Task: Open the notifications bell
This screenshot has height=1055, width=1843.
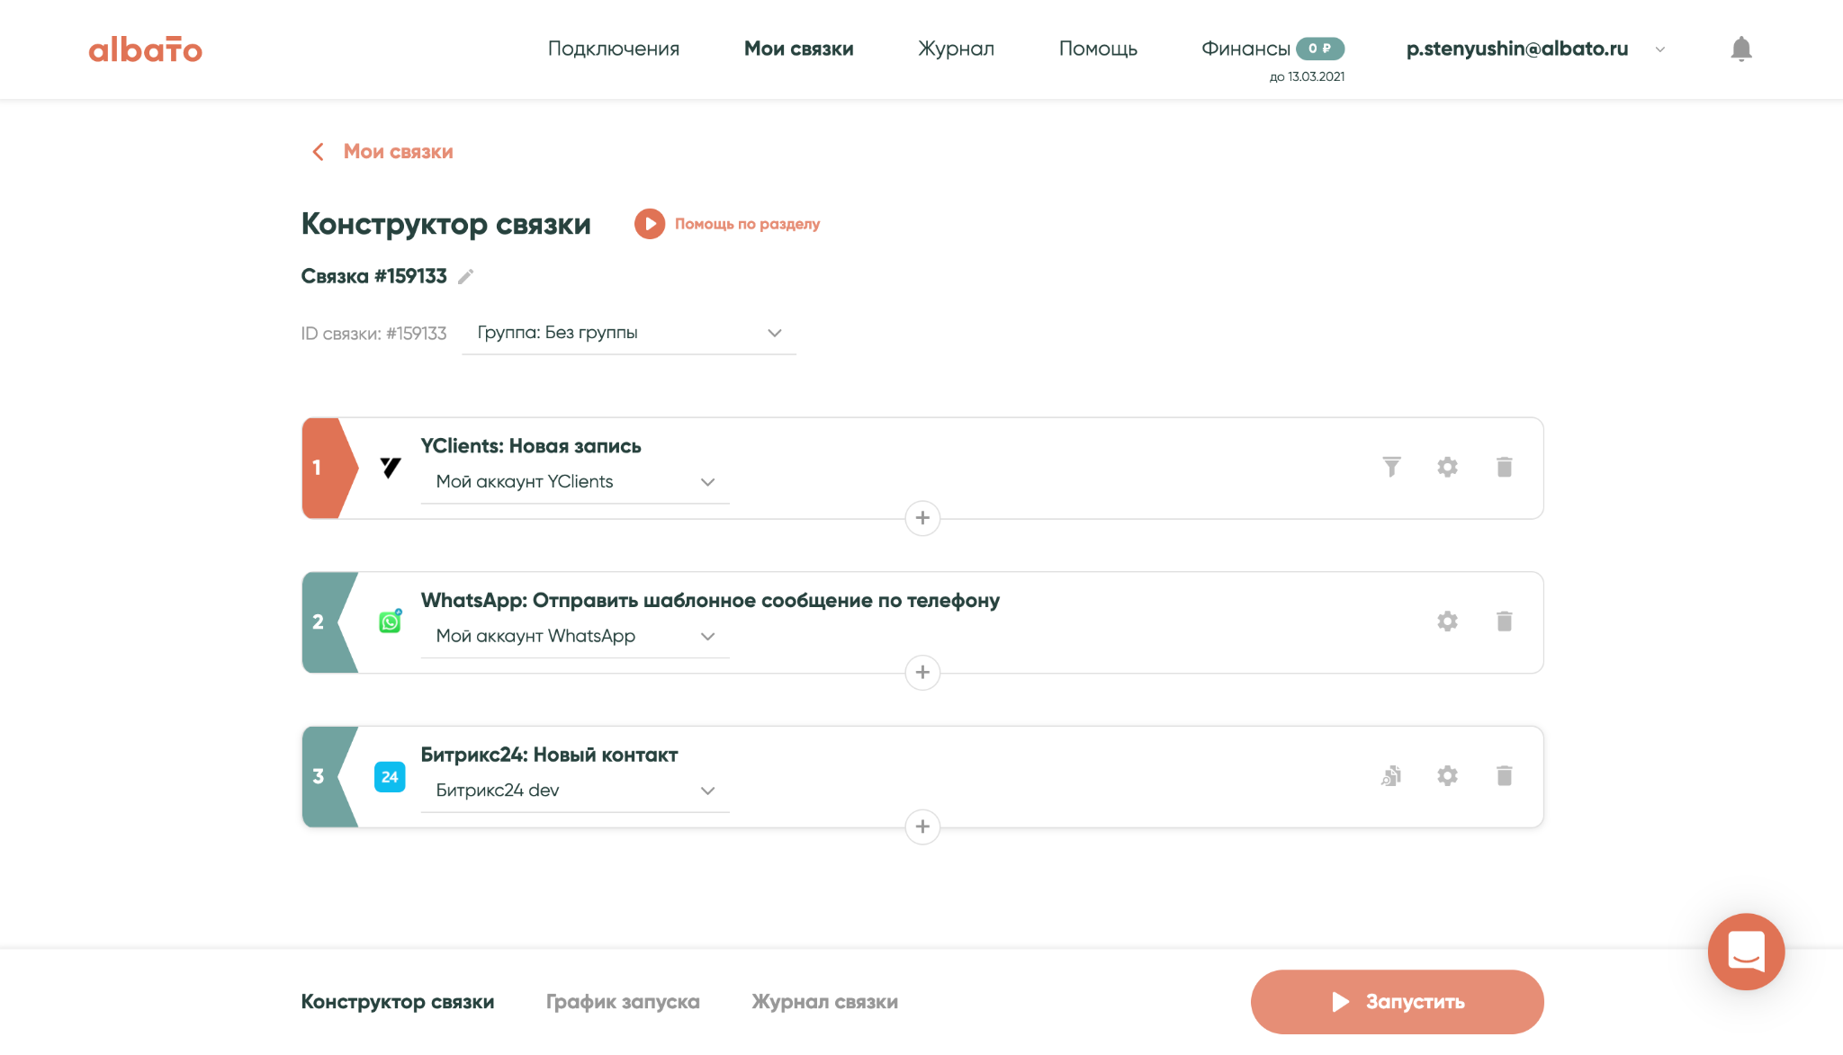Action: 1741,49
